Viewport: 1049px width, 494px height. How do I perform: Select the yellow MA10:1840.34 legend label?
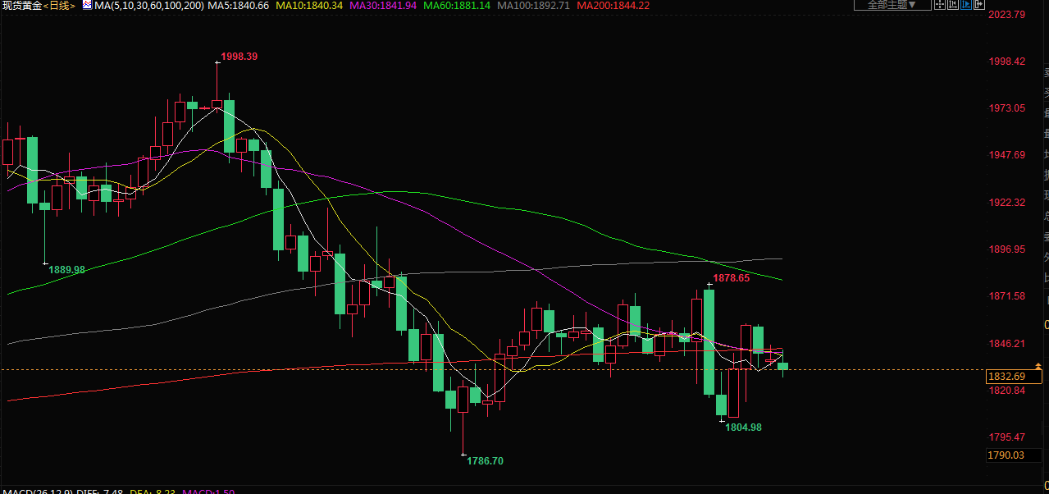click(x=309, y=6)
